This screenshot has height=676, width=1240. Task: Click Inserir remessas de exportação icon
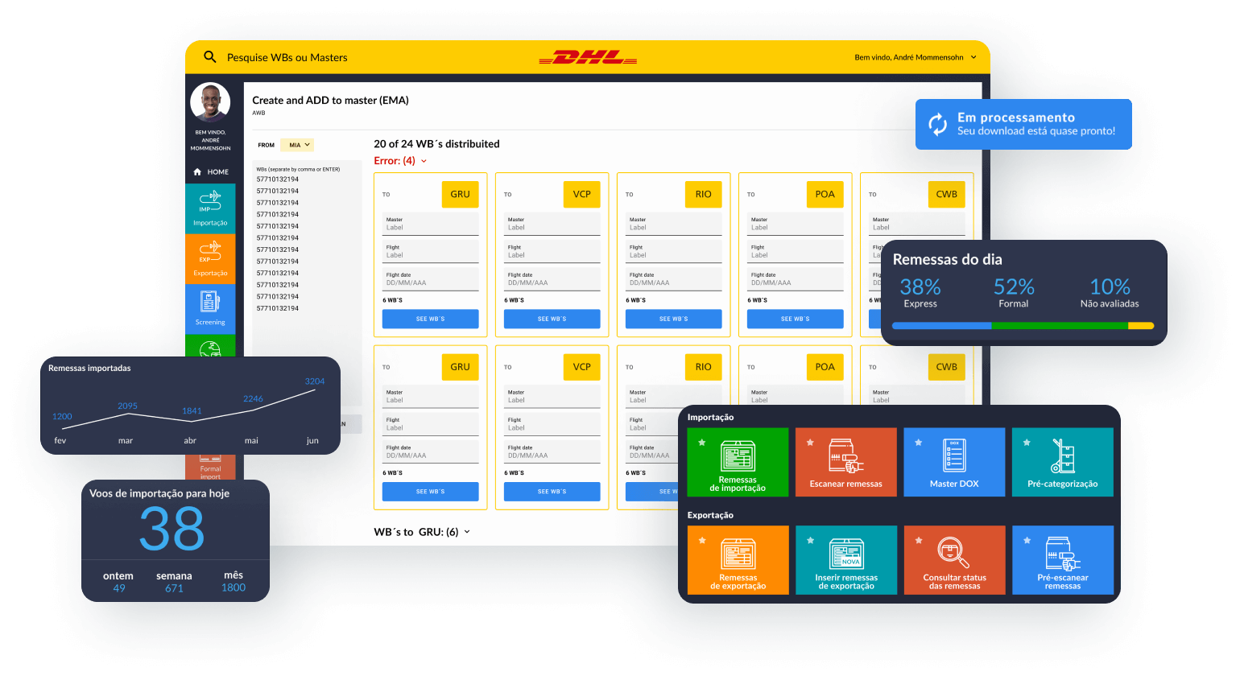(847, 554)
